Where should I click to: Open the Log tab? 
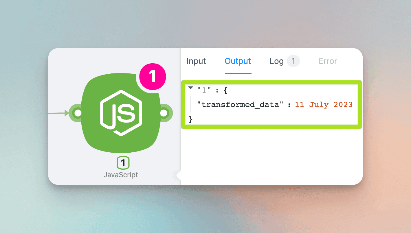tap(276, 61)
